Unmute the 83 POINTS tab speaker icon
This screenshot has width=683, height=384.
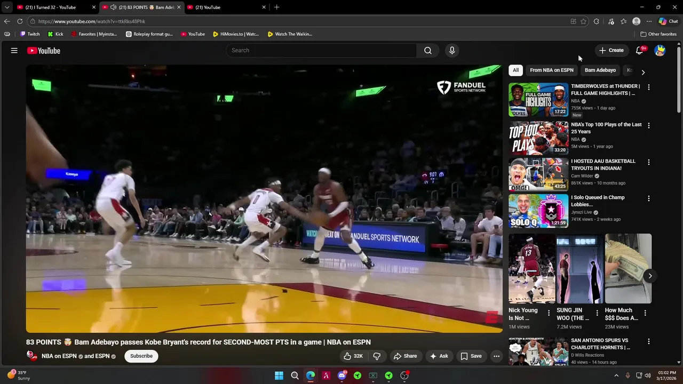tap(113, 7)
